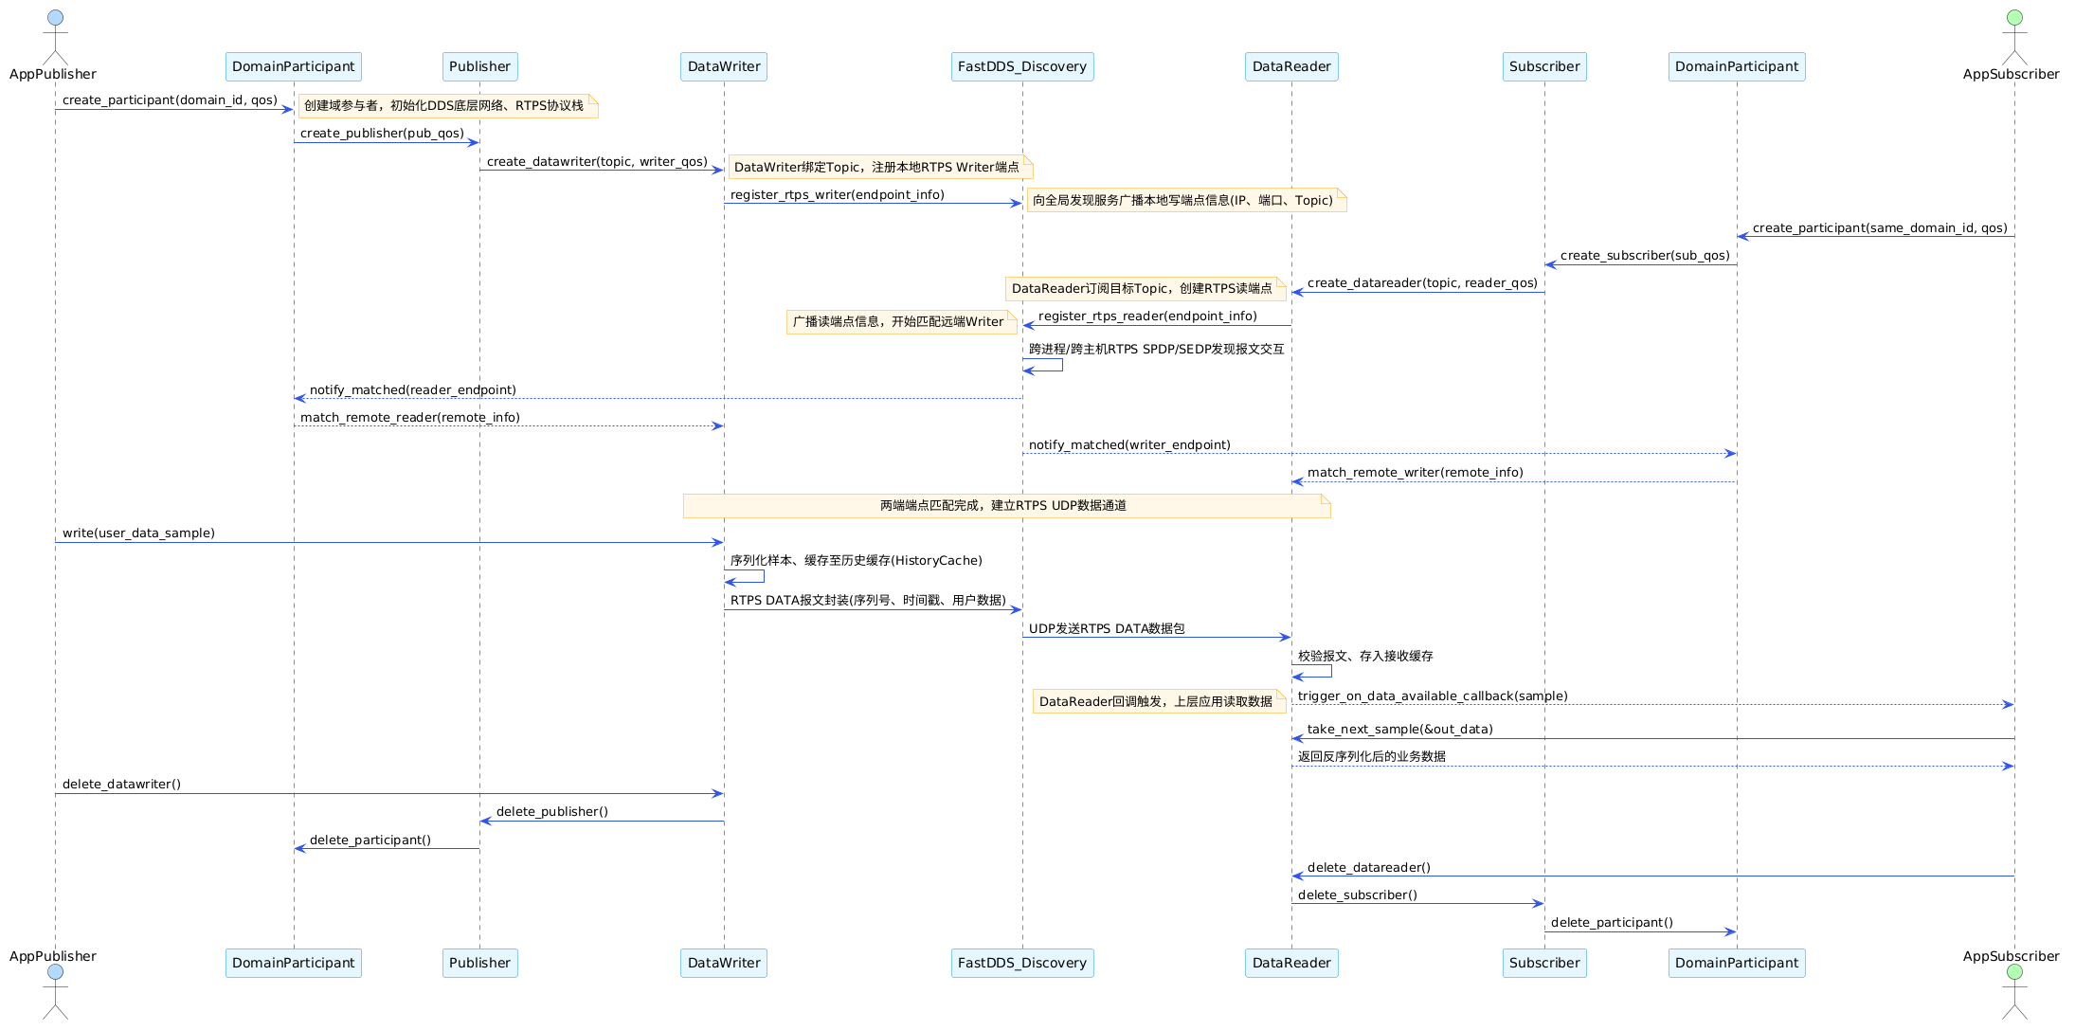
Task: Click the create_participant(domain_id, qos) message label
Action: tap(171, 100)
